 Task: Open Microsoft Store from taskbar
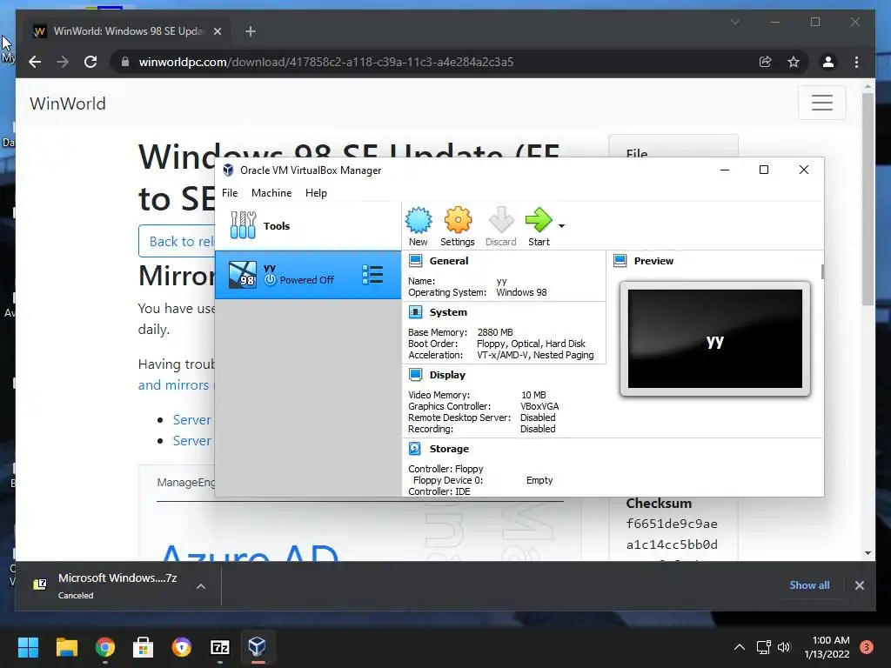click(x=144, y=647)
